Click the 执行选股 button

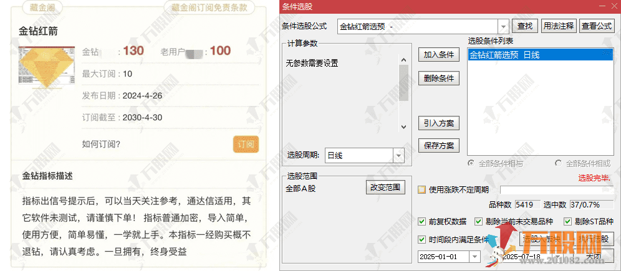594,239
